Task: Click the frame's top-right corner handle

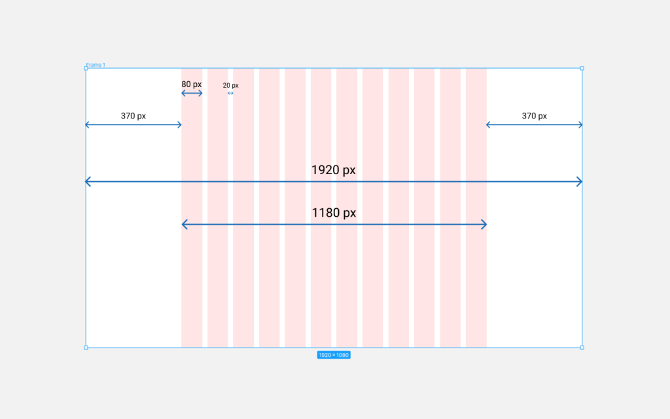Action: (582, 68)
